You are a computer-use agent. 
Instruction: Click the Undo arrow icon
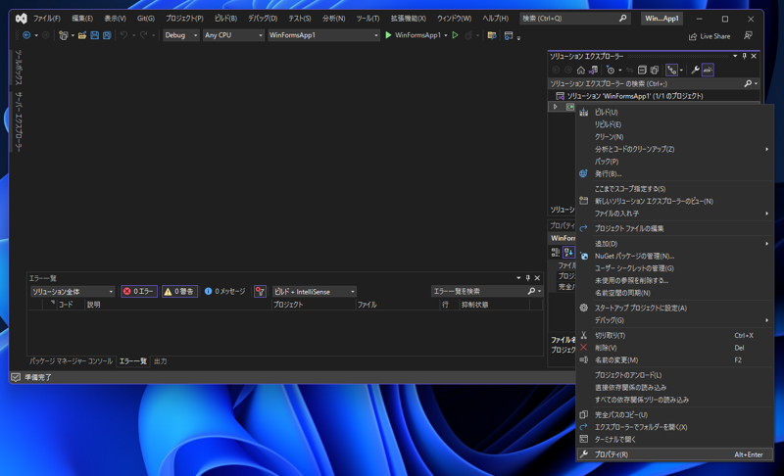point(123,35)
